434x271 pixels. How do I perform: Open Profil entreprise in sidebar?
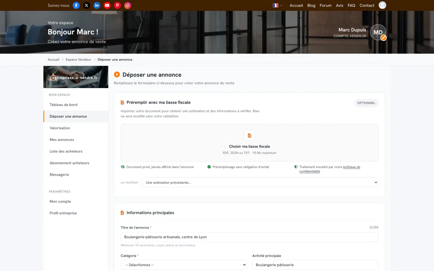[x=76, y=213]
